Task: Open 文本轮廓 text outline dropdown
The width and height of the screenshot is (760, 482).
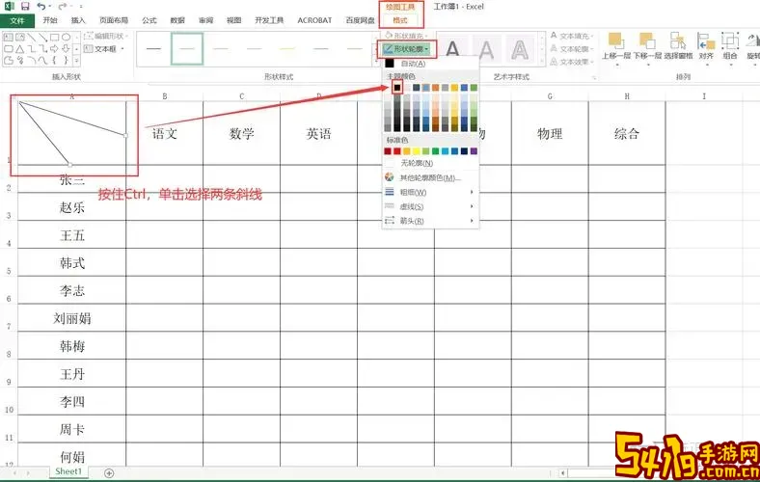Action: coord(572,49)
